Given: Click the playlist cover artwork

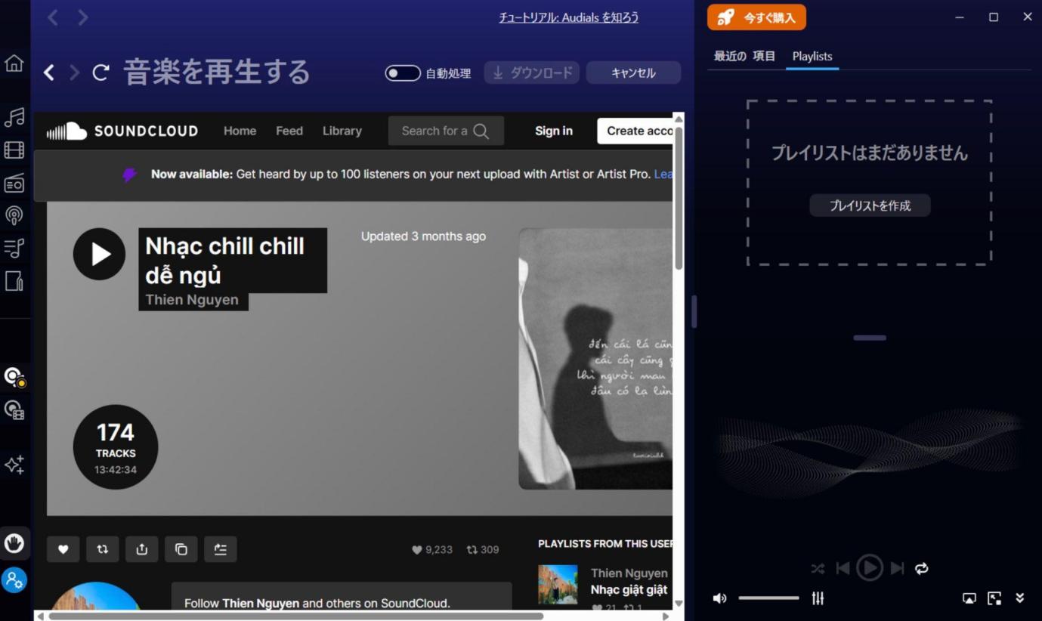Looking at the screenshot, I should 595,359.
